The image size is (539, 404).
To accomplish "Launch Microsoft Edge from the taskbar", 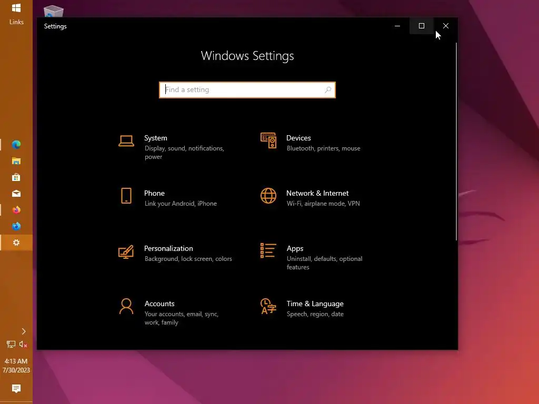I will (x=16, y=145).
